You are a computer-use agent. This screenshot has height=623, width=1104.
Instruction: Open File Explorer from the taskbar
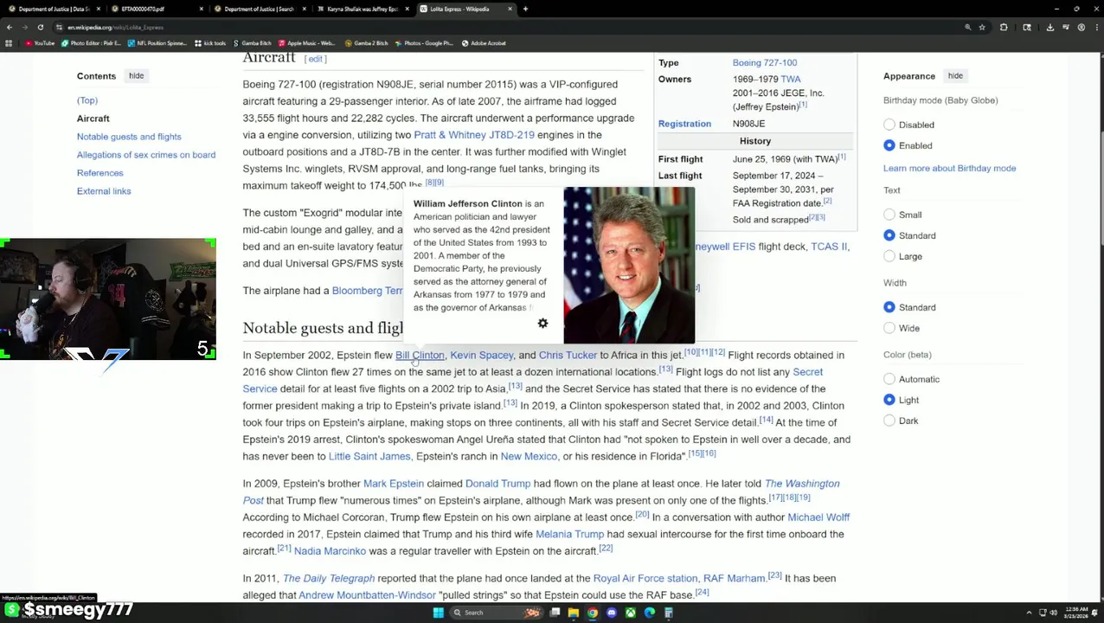point(573,613)
